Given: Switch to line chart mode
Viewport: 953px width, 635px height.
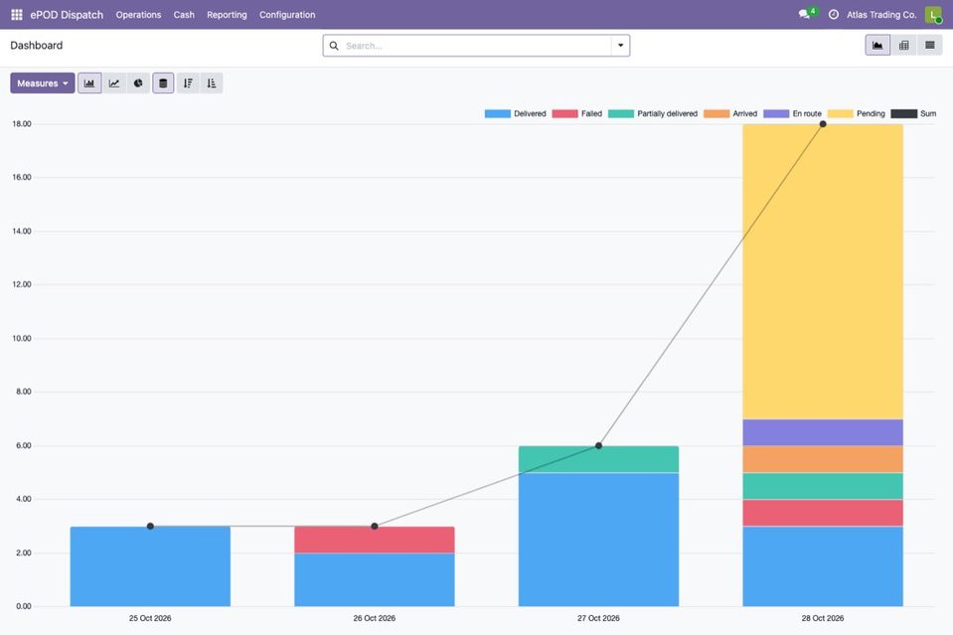Looking at the screenshot, I should pos(114,83).
